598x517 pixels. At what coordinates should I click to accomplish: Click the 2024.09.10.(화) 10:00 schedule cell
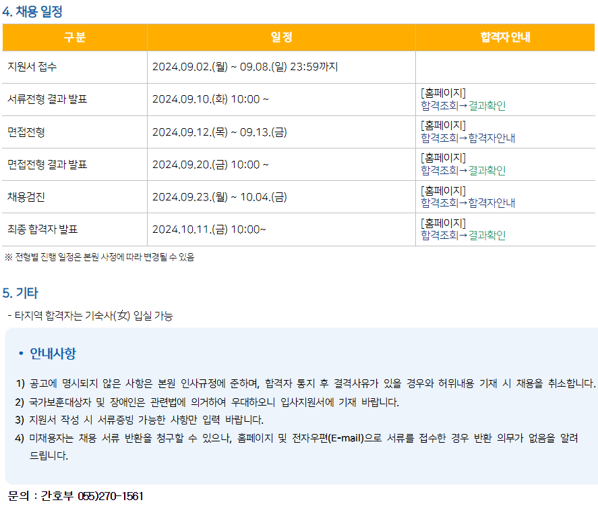pos(210,100)
